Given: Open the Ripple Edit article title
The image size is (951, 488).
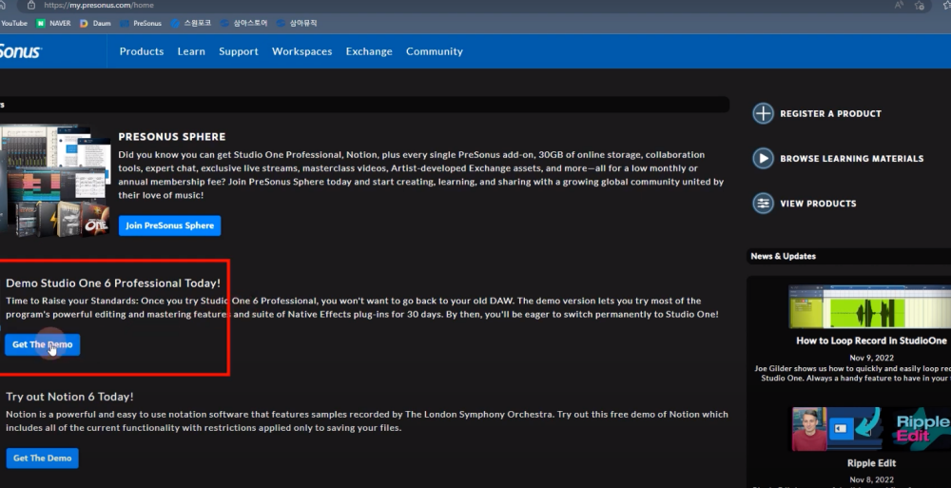Looking at the screenshot, I should [871, 463].
